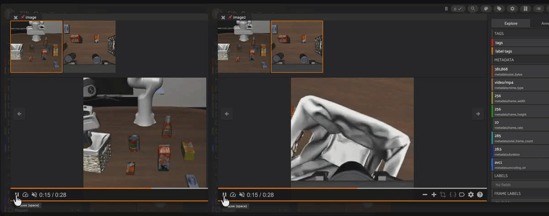
Task: Click the 0:15 / 0:28 timestamp in image2 panel
Action: point(260,195)
